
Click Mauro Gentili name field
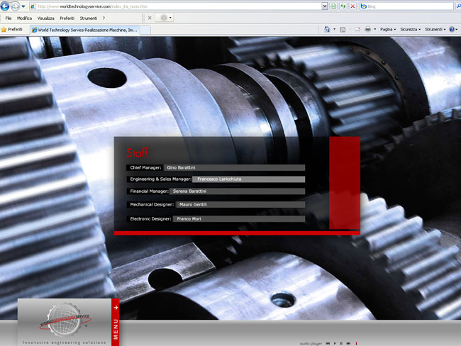(x=240, y=204)
